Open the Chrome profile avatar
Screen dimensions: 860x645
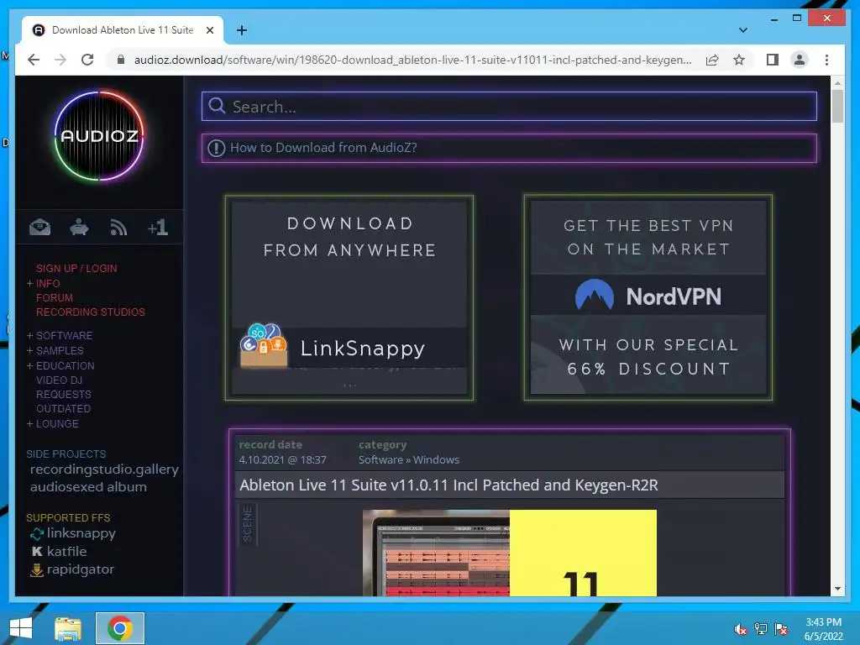(x=800, y=60)
